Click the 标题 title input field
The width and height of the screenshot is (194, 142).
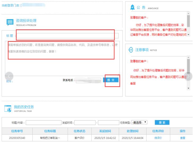pyautogui.click(x=68, y=36)
